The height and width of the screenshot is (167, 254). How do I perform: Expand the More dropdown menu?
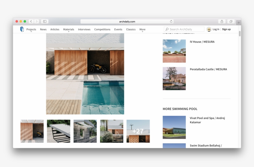point(142,30)
